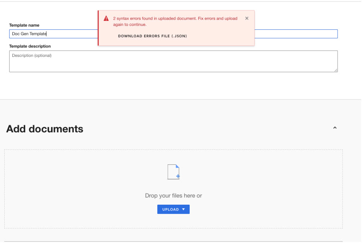Dismiss the error notification via the X icon
The height and width of the screenshot is (243, 362).
(247, 18)
